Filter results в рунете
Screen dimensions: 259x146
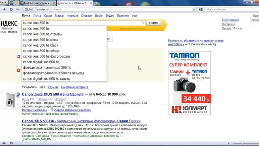click(53, 87)
